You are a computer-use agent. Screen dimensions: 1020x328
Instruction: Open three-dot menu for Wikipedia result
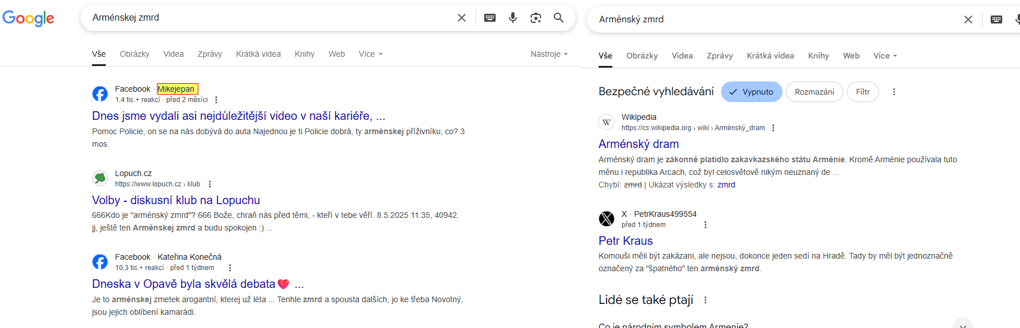[773, 128]
